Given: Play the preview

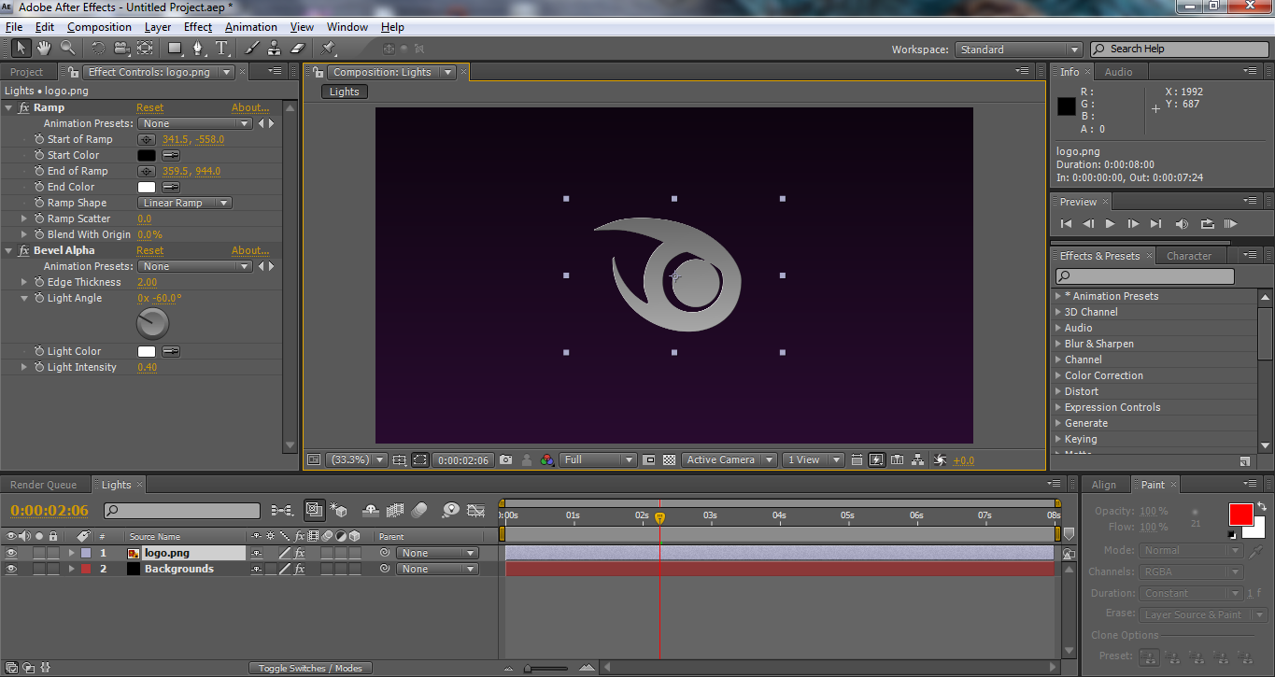Looking at the screenshot, I should point(1111,223).
